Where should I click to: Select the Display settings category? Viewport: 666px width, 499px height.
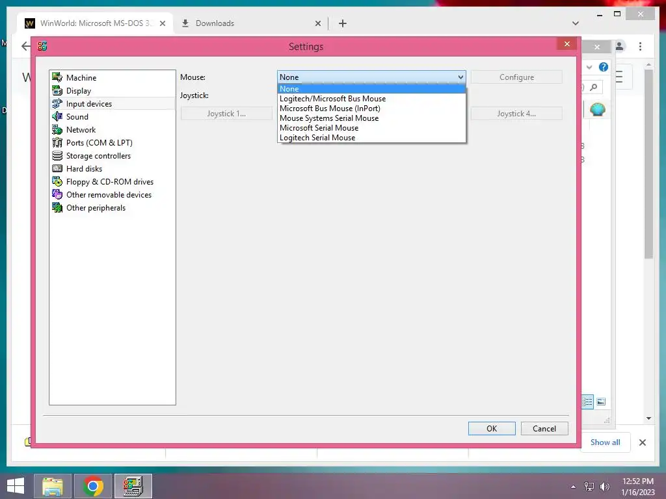click(x=79, y=91)
